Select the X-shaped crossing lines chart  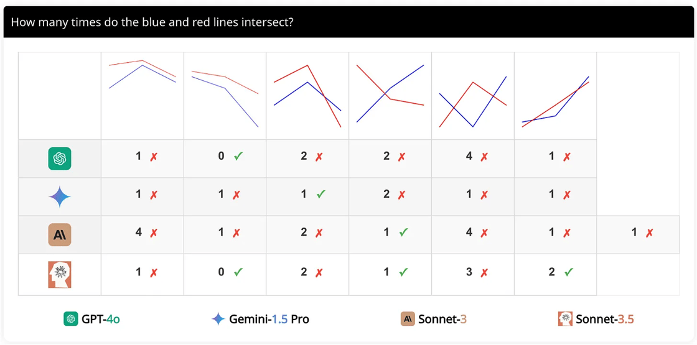(390, 93)
